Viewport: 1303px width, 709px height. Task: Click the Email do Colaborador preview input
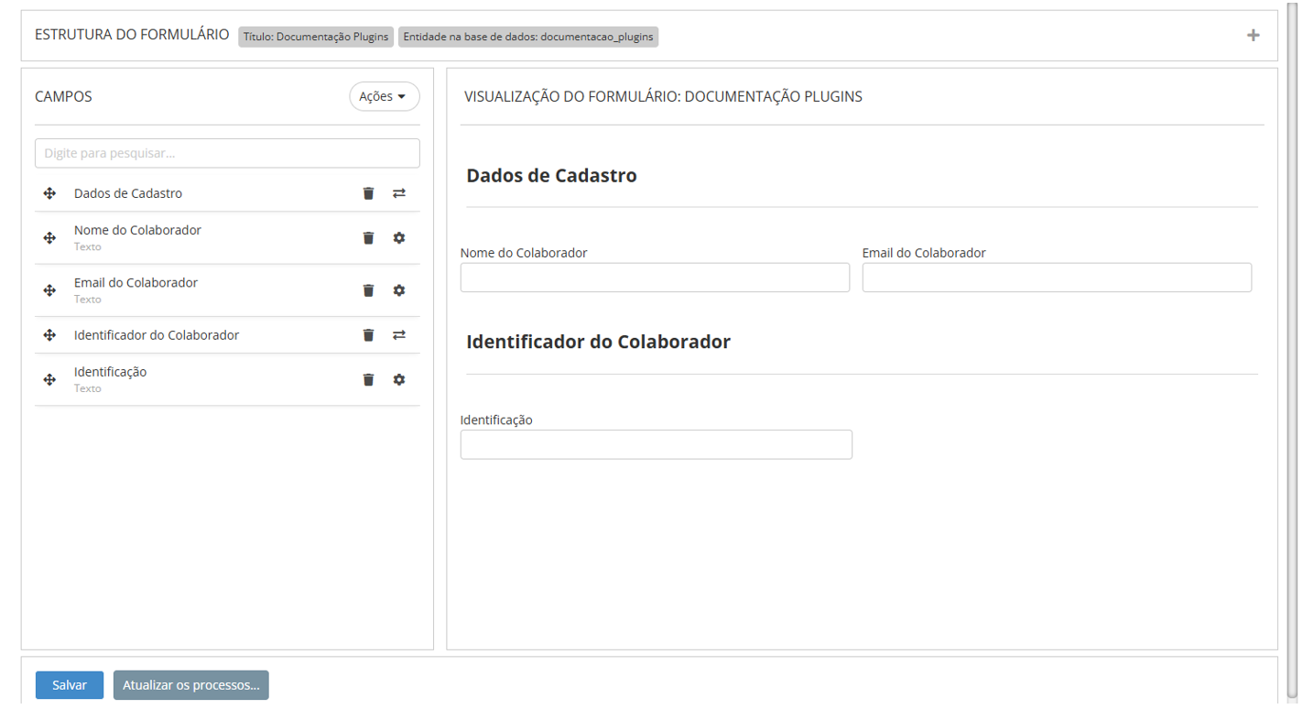click(x=1057, y=278)
